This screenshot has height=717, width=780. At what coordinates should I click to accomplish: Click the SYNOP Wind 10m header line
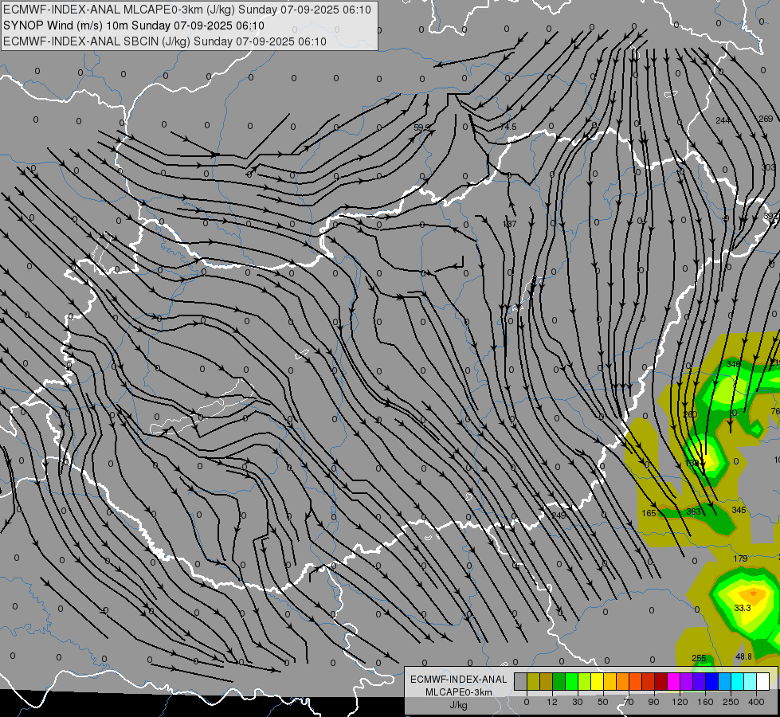coord(134,25)
